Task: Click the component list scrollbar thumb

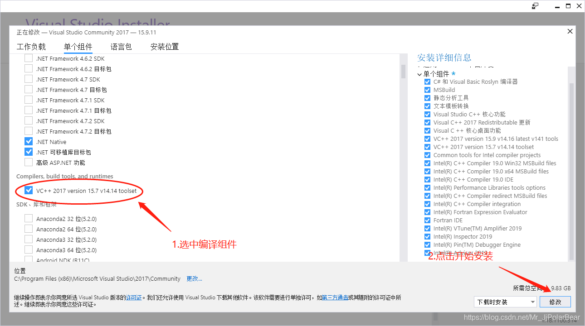Action: pos(403,72)
